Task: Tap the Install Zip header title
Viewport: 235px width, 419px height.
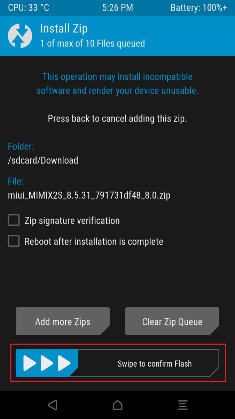Action: click(64, 29)
